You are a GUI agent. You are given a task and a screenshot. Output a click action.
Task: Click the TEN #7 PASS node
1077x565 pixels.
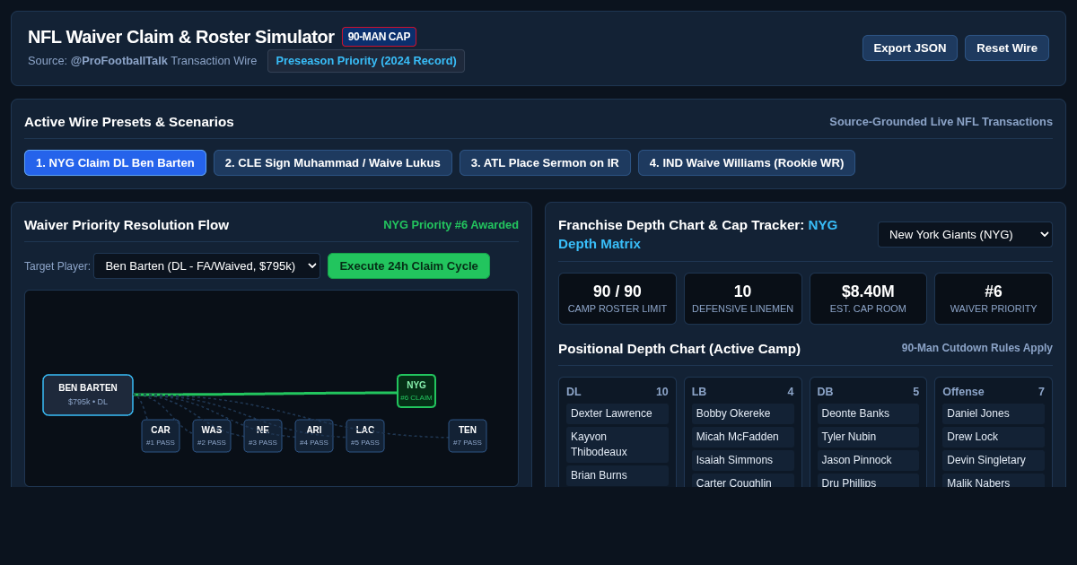coord(468,436)
